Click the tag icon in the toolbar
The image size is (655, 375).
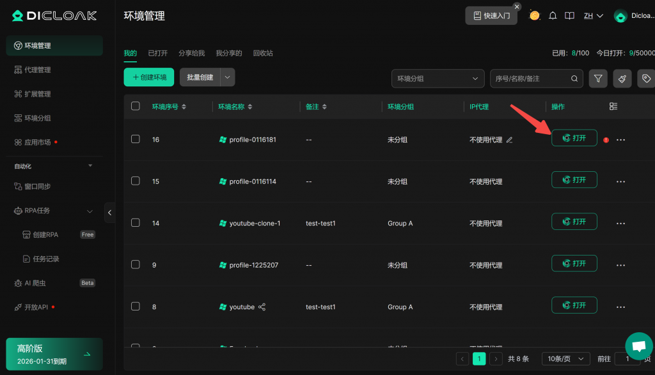click(646, 79)
